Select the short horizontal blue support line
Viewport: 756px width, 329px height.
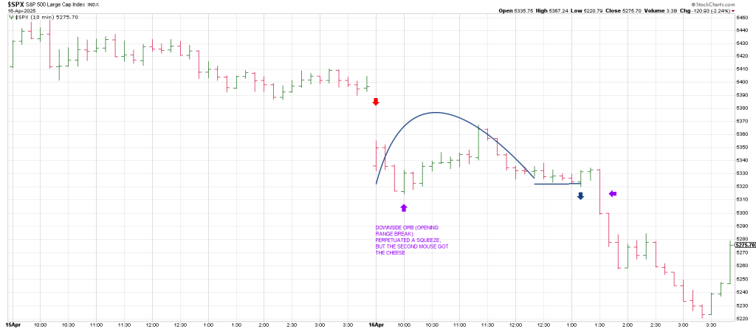557,184
